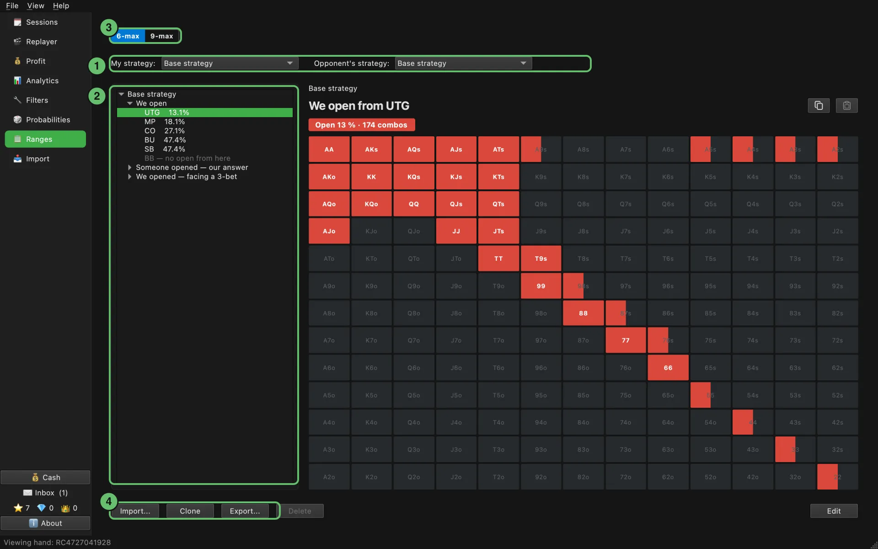Image resolution: width=878 pixels, height=549 pixels.
Task: Click the Profit money bag icon
Action: (x=17, y=61)
